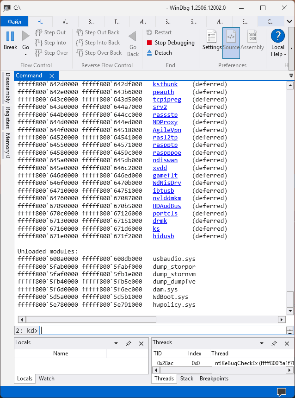This screenshot has width=295, height=398.
Task: Open the nvlddmkm module link
Action: [167, 198]
